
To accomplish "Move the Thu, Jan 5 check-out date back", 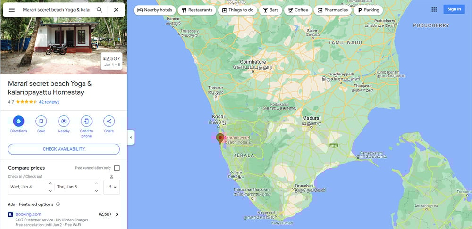I will (x=96, y=190).
